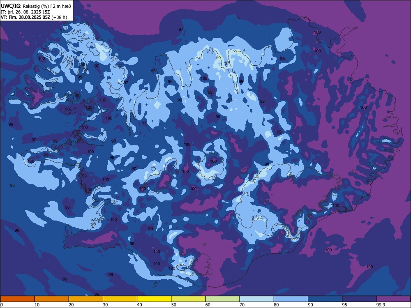Viewport: 411px width, 308px height.
Task: Click the '(+38 h)' forecast offset text
Action: click(59, 17)
